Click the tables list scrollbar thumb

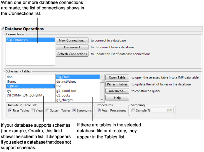coord(102,81)
